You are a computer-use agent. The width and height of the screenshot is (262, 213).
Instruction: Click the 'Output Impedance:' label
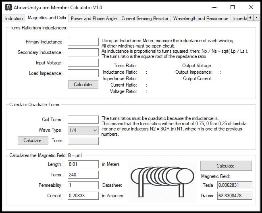(x=194, y=72)
